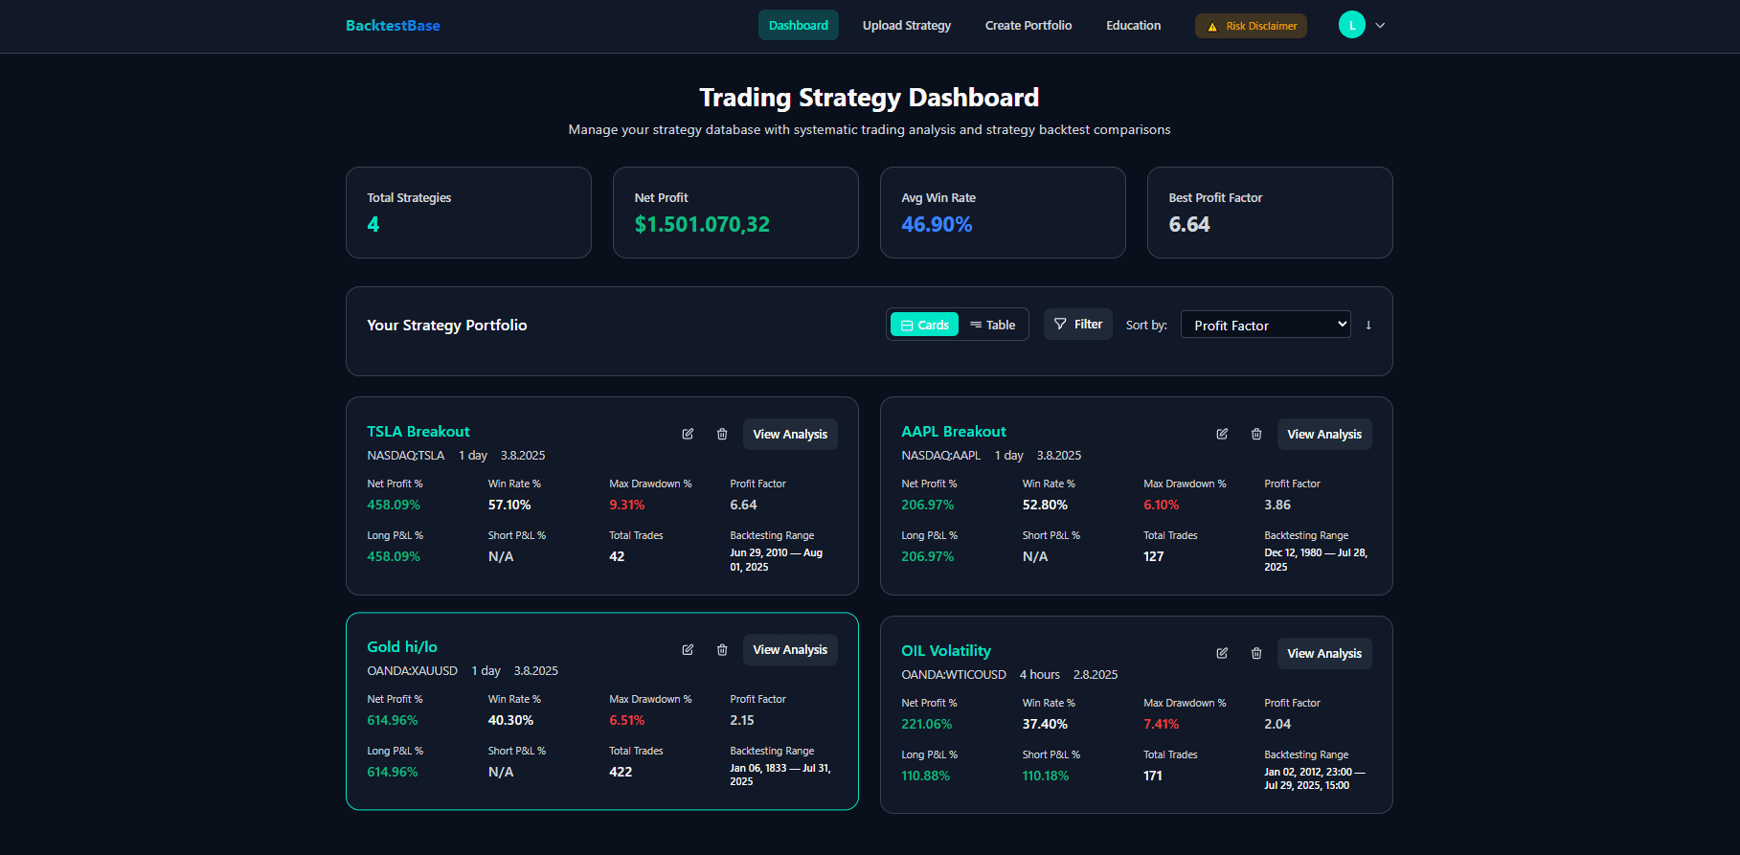Switch to Table view

pyautogui.click(x=992, y=325)
